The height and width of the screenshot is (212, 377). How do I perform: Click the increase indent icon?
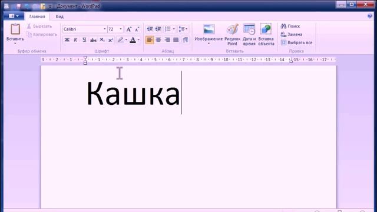[158, 29]
